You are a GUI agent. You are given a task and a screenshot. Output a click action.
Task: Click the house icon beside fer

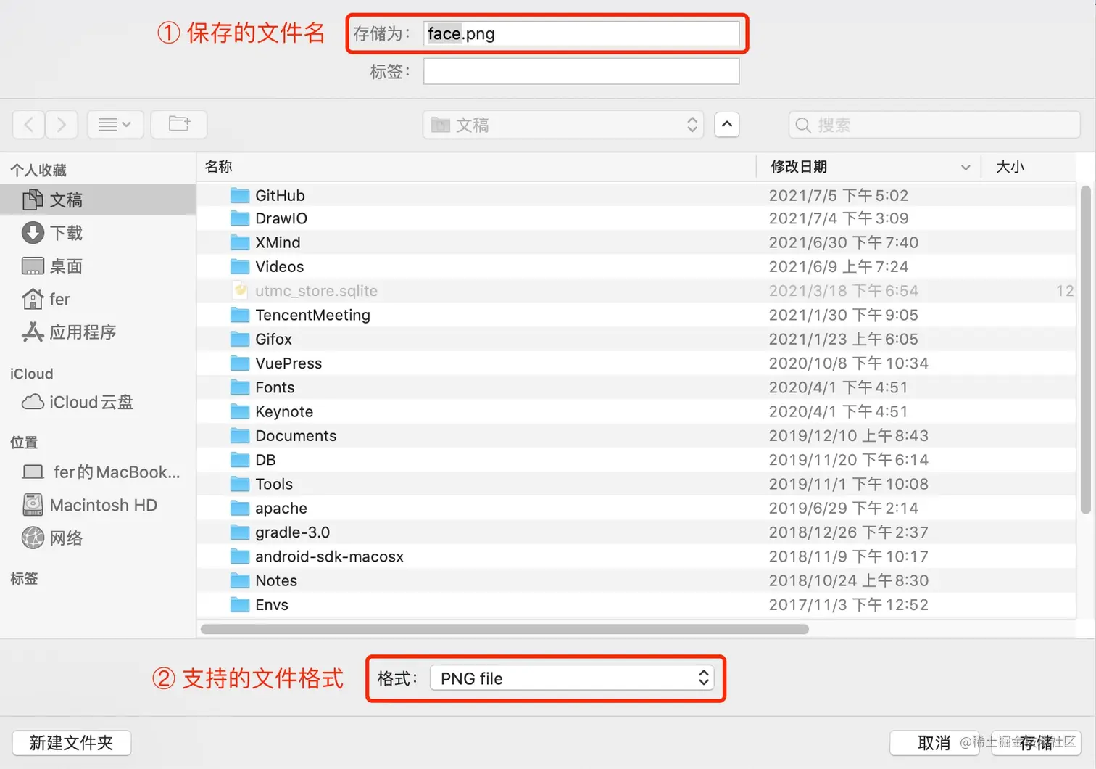click(33, 299)
